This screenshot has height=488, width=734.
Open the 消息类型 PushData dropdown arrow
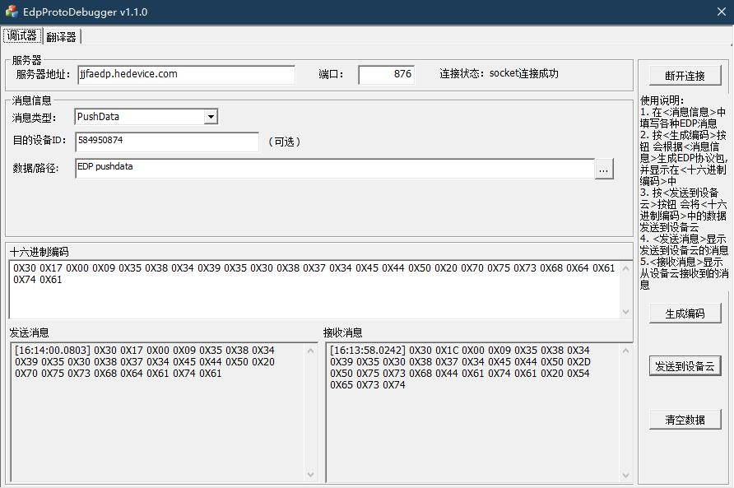(x=211, y=117)
